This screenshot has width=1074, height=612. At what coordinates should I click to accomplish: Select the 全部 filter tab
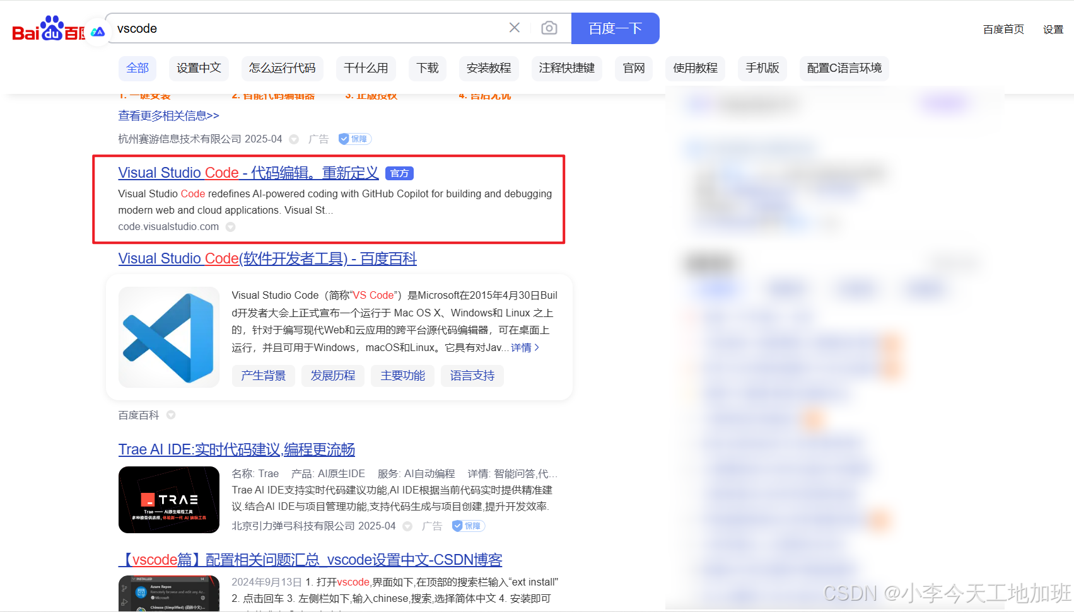137,68
